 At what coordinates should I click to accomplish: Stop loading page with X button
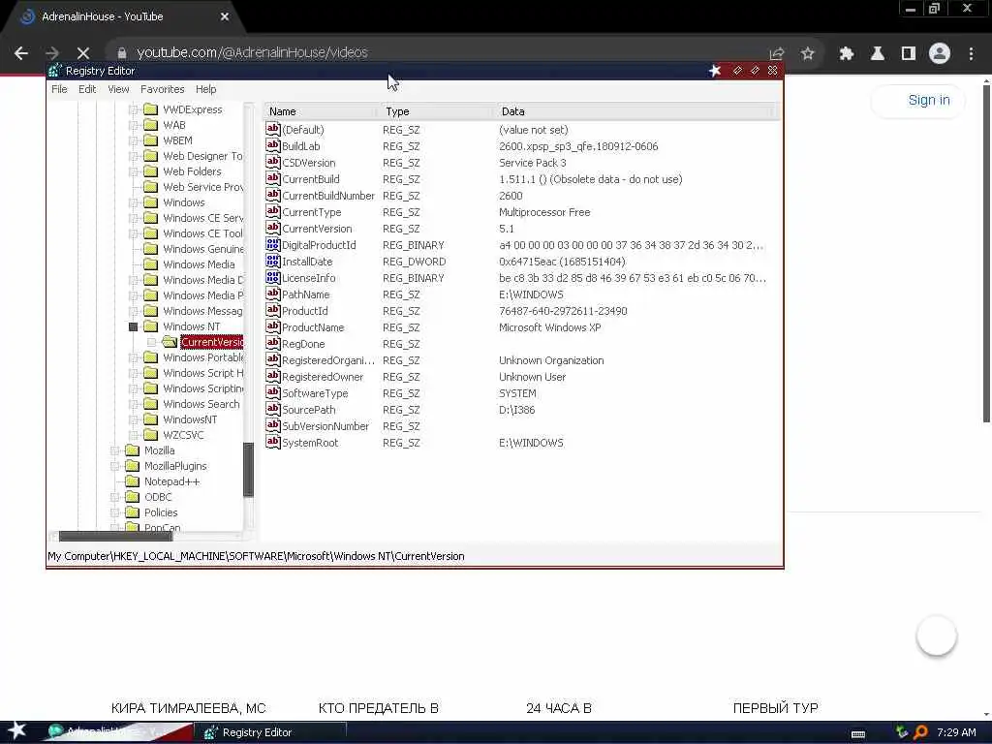[x=83, y=52]
